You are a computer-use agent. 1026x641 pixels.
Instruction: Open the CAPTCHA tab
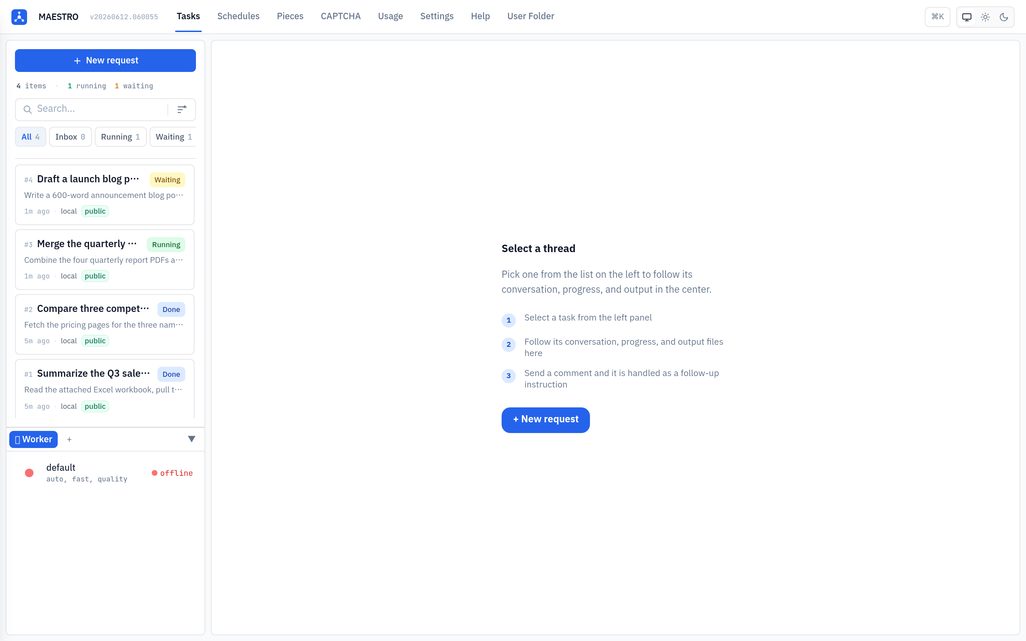(x=341, y=16)
